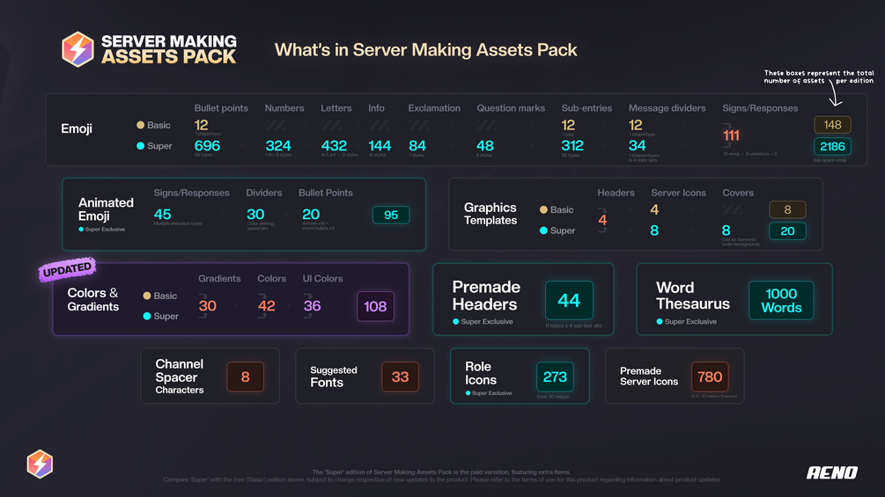Click the Suggested Fonts title
The height and width of the screenshot is (497, 885).
coord(334,376)
